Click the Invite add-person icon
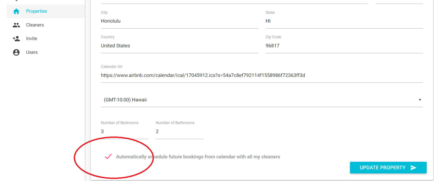This screenshot has width=434, height=181. pyautogui.click(x=16, y=38)
